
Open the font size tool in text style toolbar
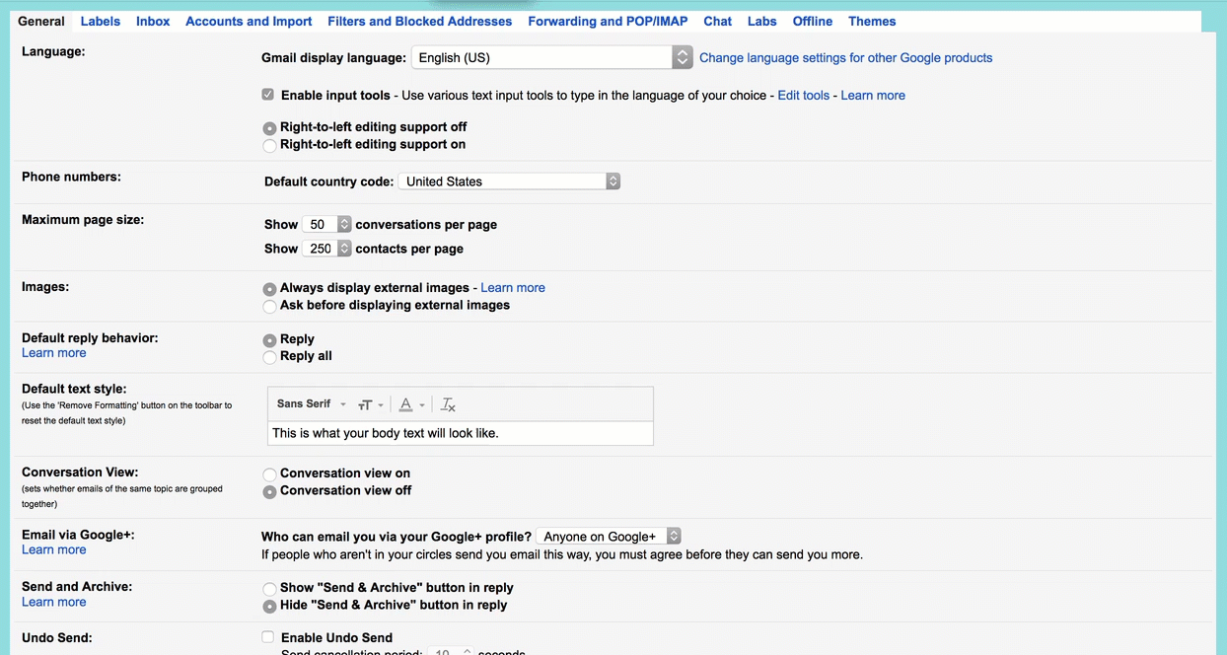[x=371, y=404]
